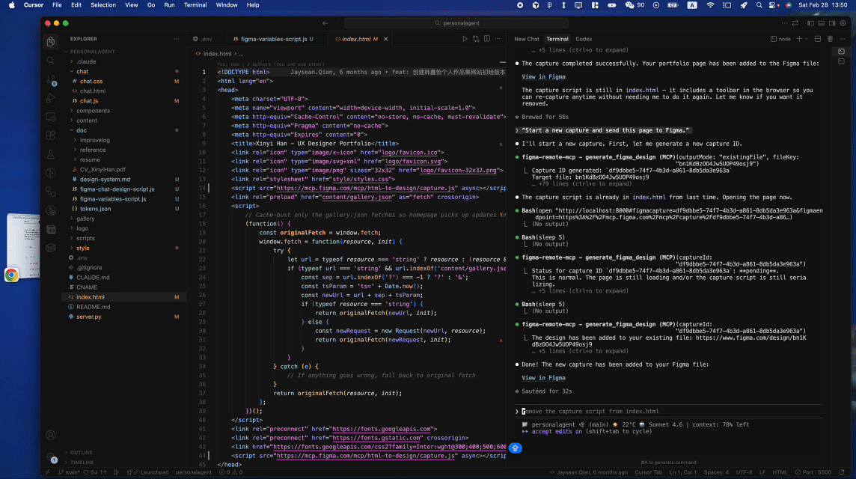Toggle the secondary side bar layout icon

pyautogui.click(x=832, y=23)
